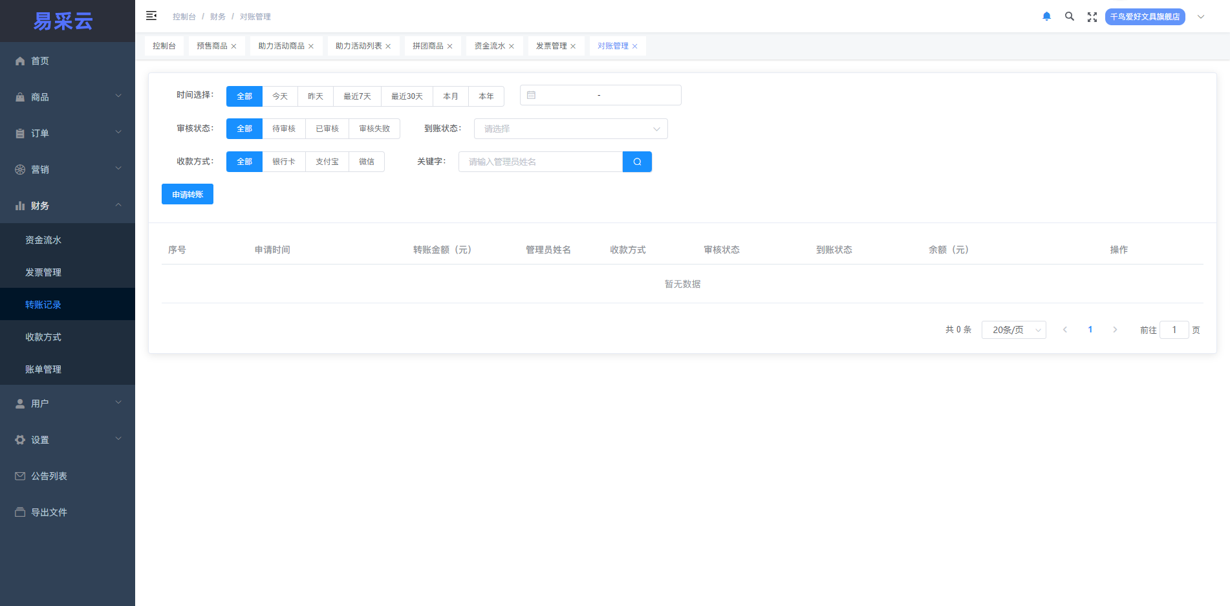This screenshot has height=606, width=1230.
Task: Click the calendar icon in the date range field
Action: click(532, 94)
